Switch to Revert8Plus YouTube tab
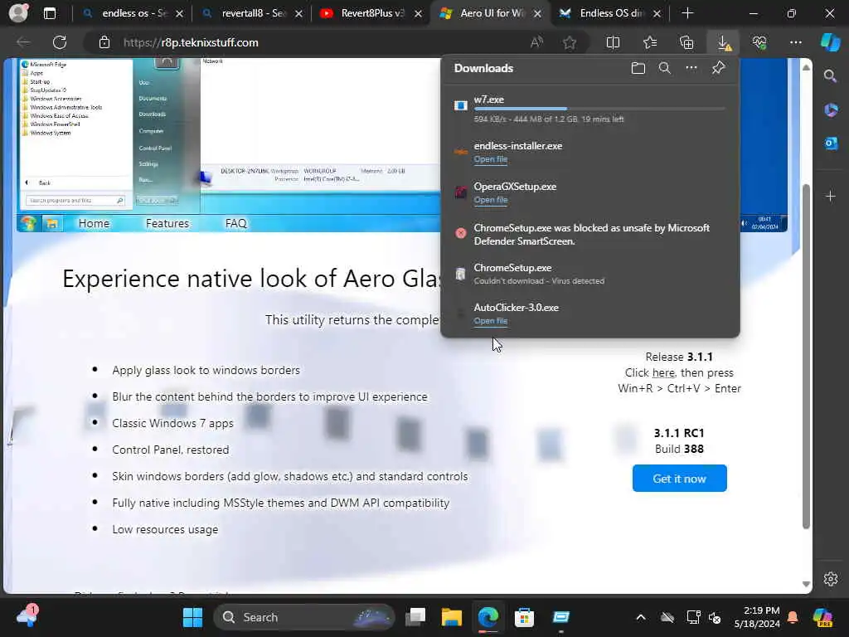The height and width of the screenshot is (637, 849). coord(371,13)
